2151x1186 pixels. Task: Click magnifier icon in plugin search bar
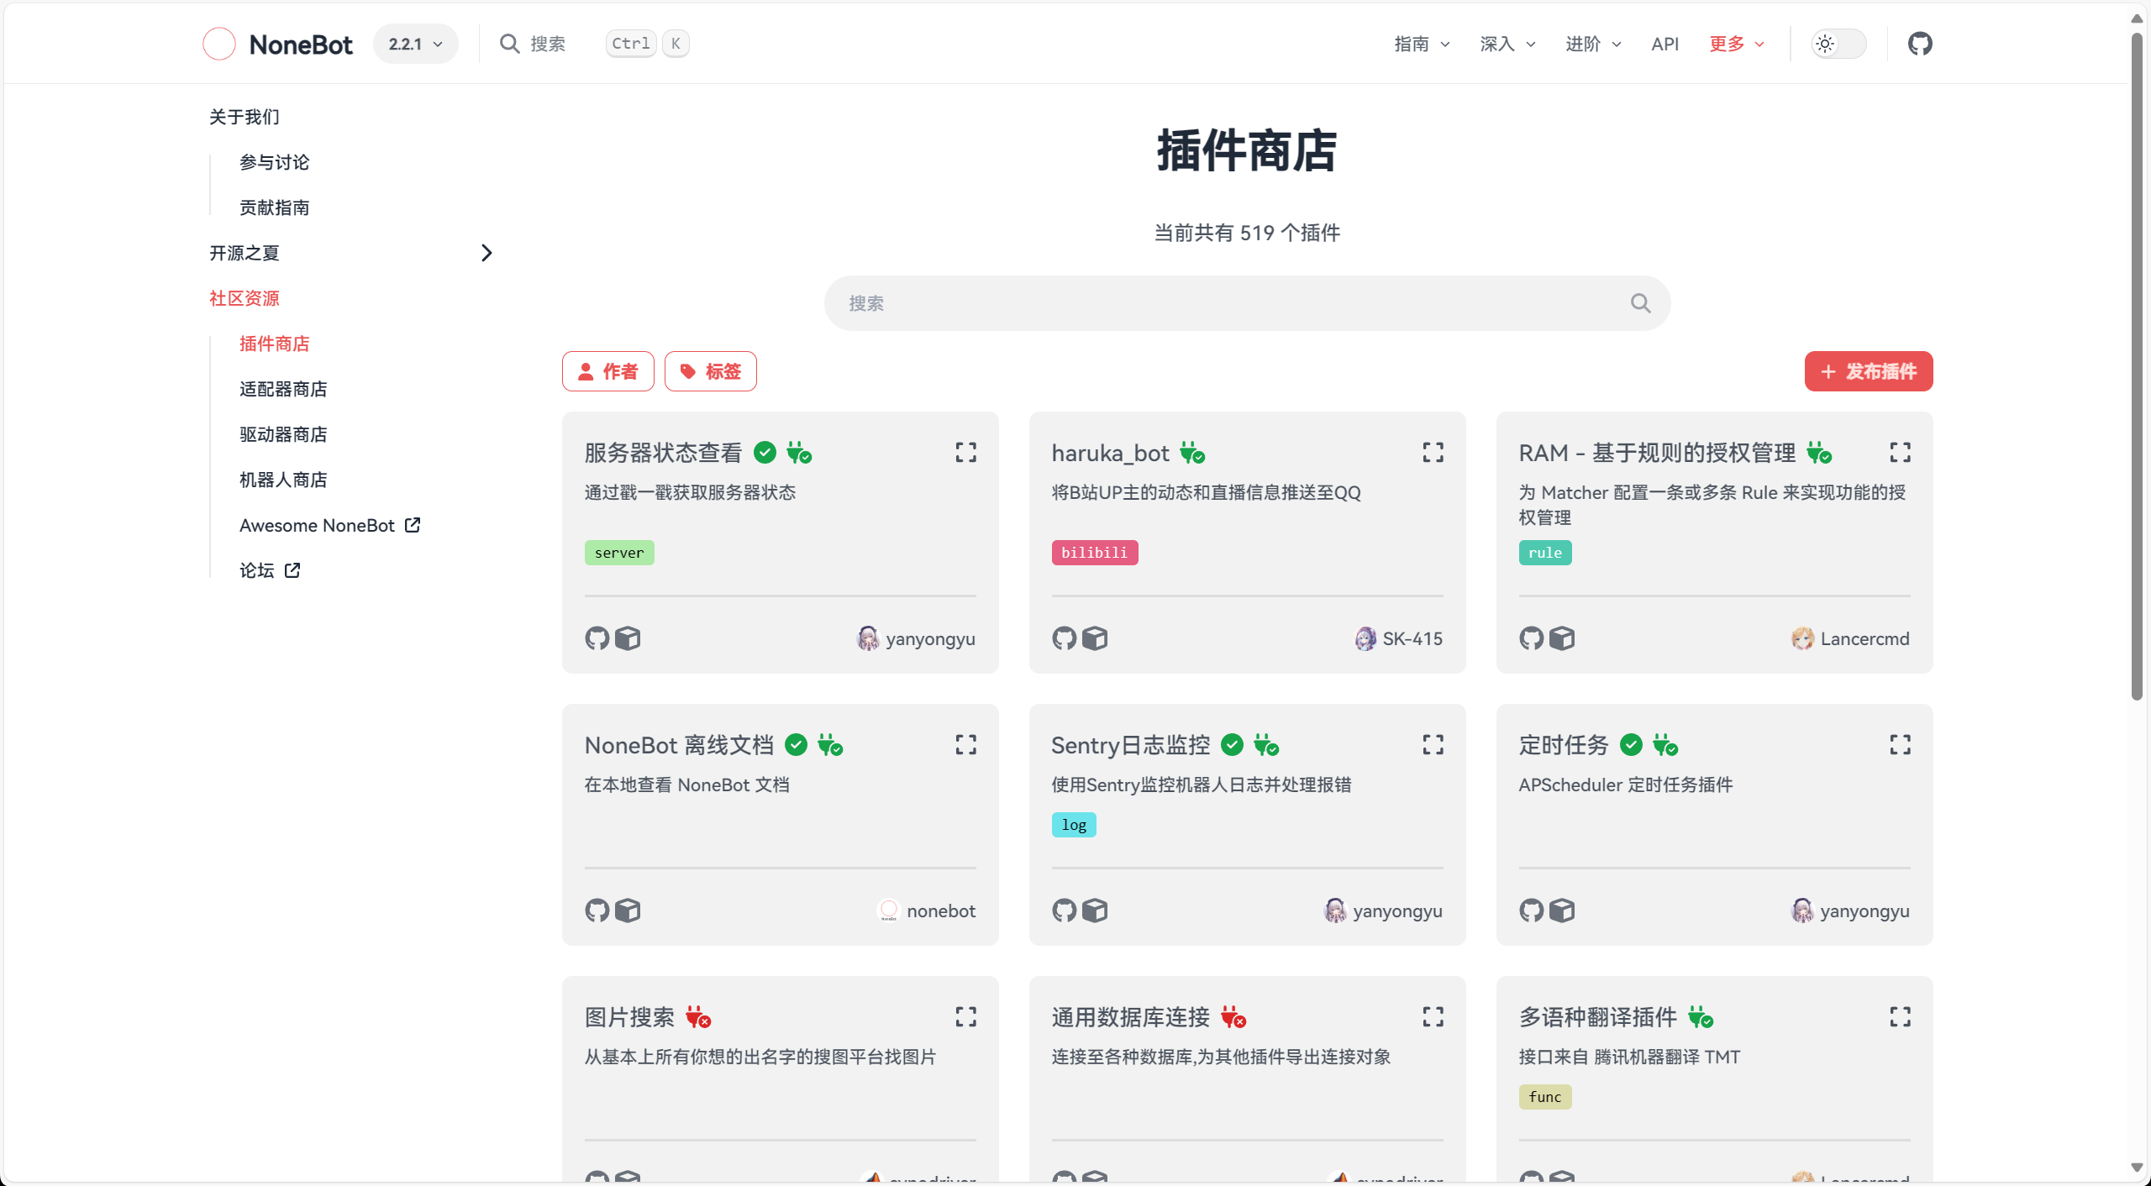tap(1640, 303)
